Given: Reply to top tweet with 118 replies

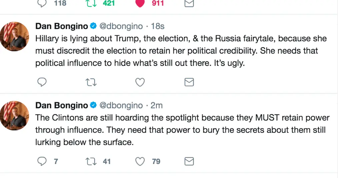Looking at the screenshot, I should tap(42, 3).
